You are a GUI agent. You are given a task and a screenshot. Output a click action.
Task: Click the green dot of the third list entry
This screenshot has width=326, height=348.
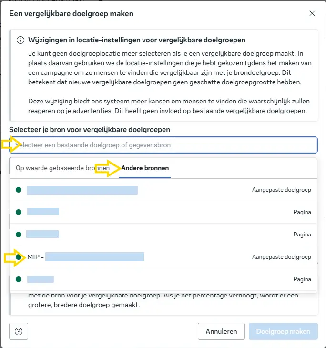pyautogui.click(x=19, y=235)
